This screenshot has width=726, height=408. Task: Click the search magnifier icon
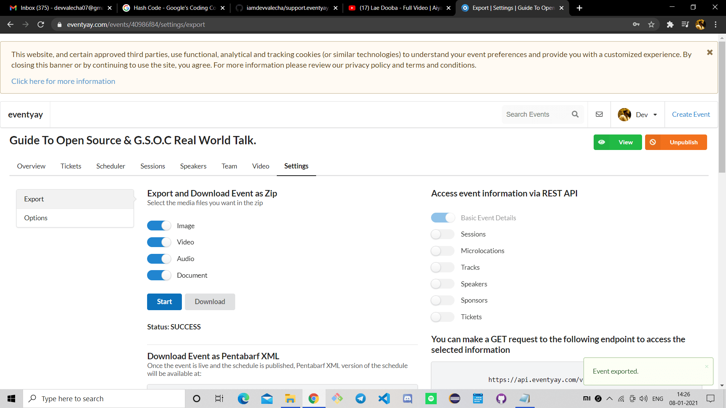pos(575,114)
